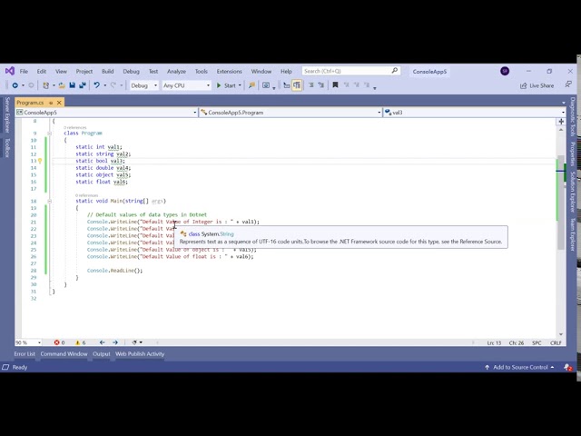Undo the last edit with the undo icon

(x=97, y=85)
